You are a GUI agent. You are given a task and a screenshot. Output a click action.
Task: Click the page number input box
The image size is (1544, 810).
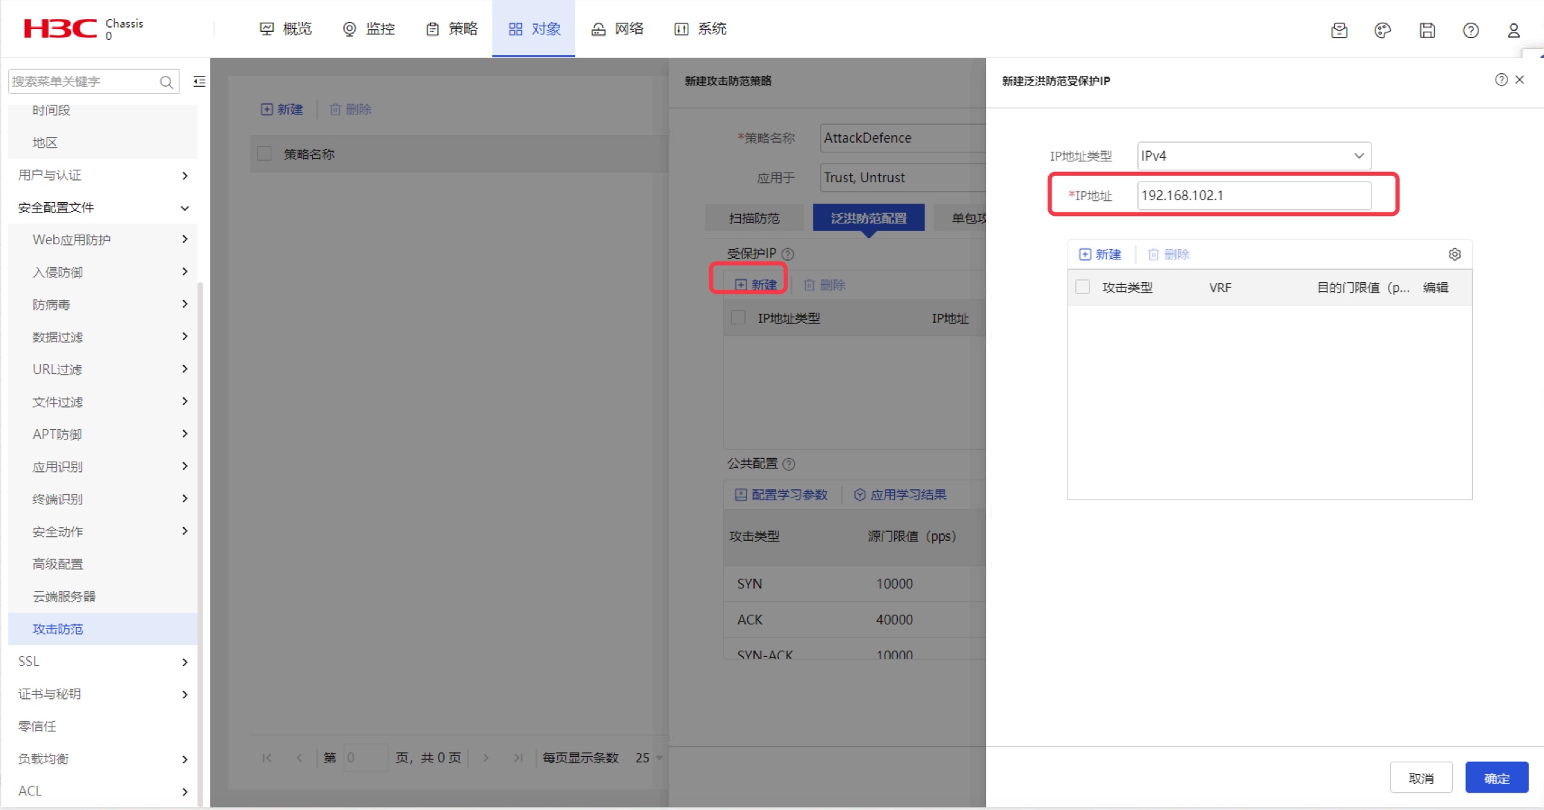[365, 758]
